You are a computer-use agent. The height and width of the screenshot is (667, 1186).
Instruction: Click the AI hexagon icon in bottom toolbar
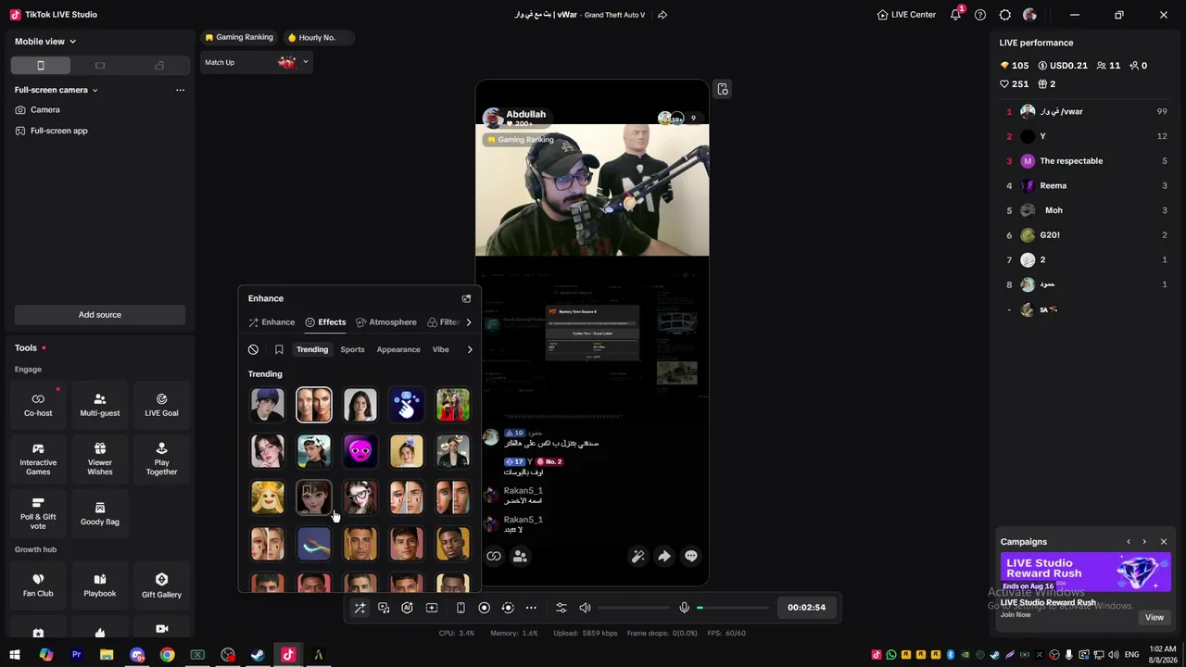[x=408, y=608]
